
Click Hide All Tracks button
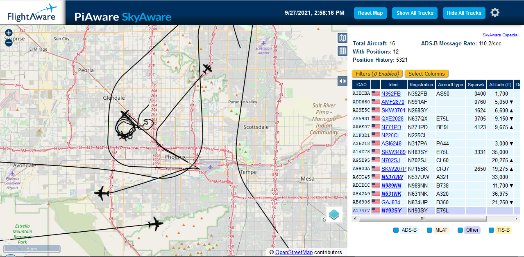[464, 13]
